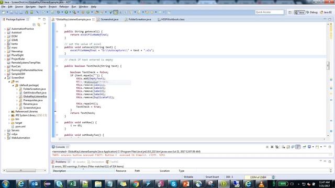This screenshot has width=335, height=188.
Task: Open PowerPoint from the taskbar
Action: (186, 184)
